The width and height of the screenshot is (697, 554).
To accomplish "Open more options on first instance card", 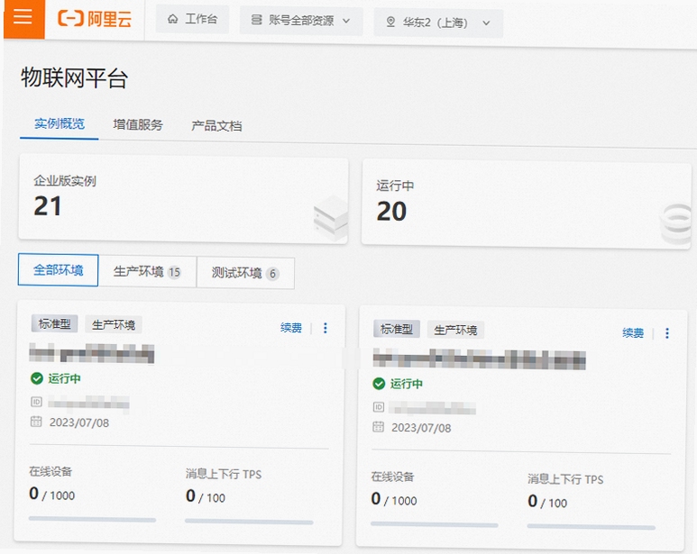I will click(326, 328).
